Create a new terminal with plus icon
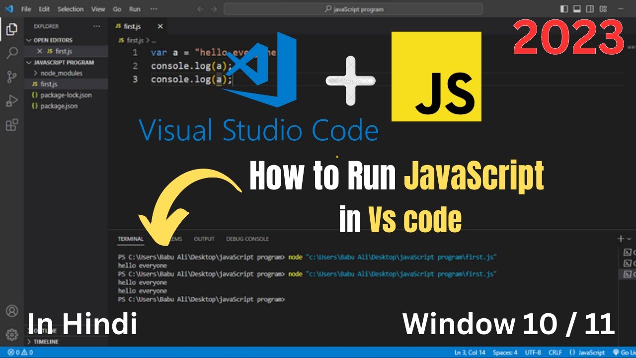 point(620,239)
